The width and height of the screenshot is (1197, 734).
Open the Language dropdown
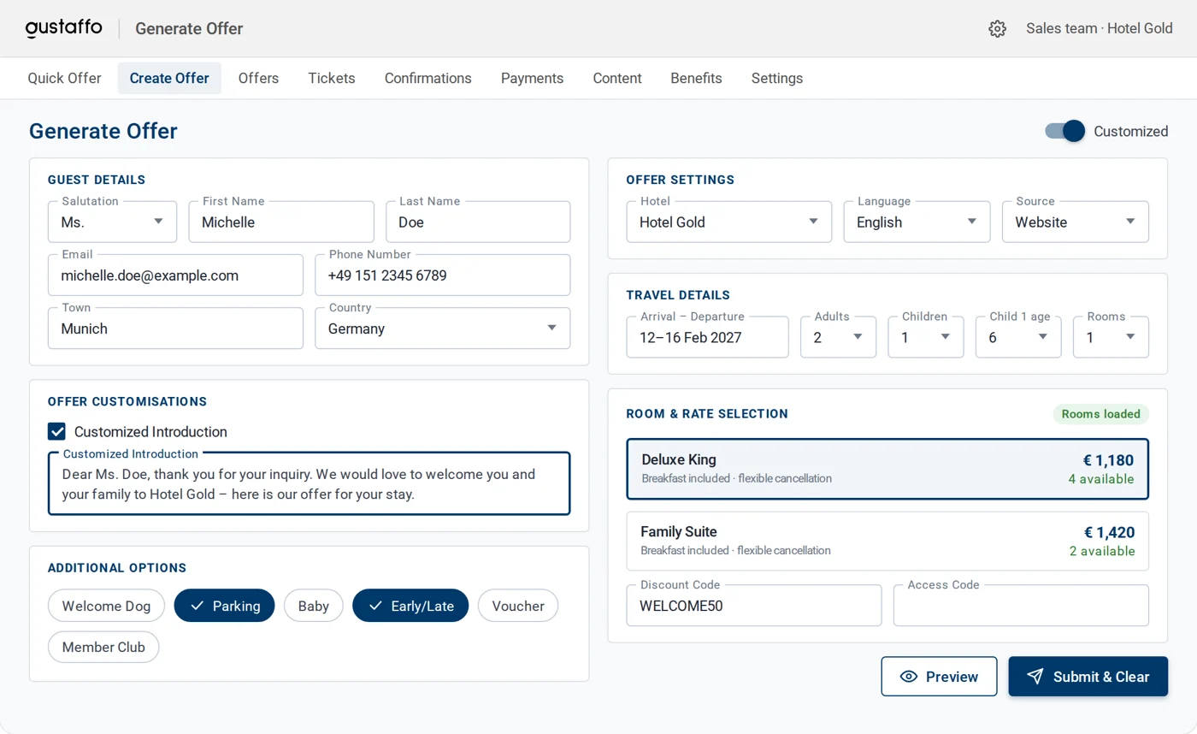[917, 222]
